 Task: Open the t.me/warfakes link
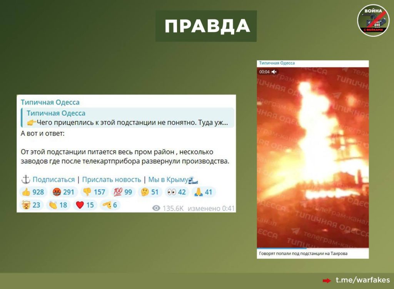click(362, 280)
